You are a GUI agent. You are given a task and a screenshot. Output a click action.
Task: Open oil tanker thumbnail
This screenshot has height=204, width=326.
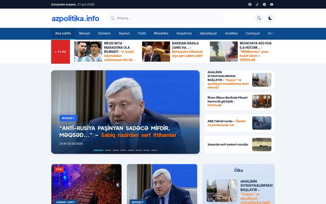point(262,145)
